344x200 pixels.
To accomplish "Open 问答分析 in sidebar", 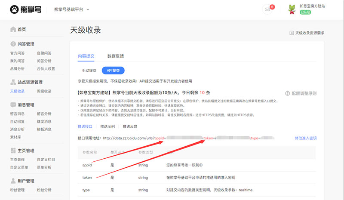I will pos(44,61).
